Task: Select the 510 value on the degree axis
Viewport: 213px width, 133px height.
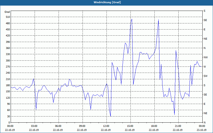Action: [8, 17]
